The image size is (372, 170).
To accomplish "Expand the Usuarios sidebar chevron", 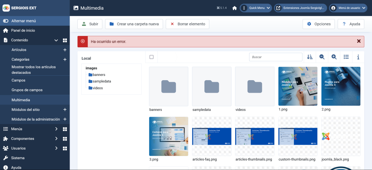I will [56, 148].
